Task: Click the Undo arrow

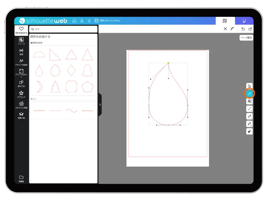Action: [243, 29]
